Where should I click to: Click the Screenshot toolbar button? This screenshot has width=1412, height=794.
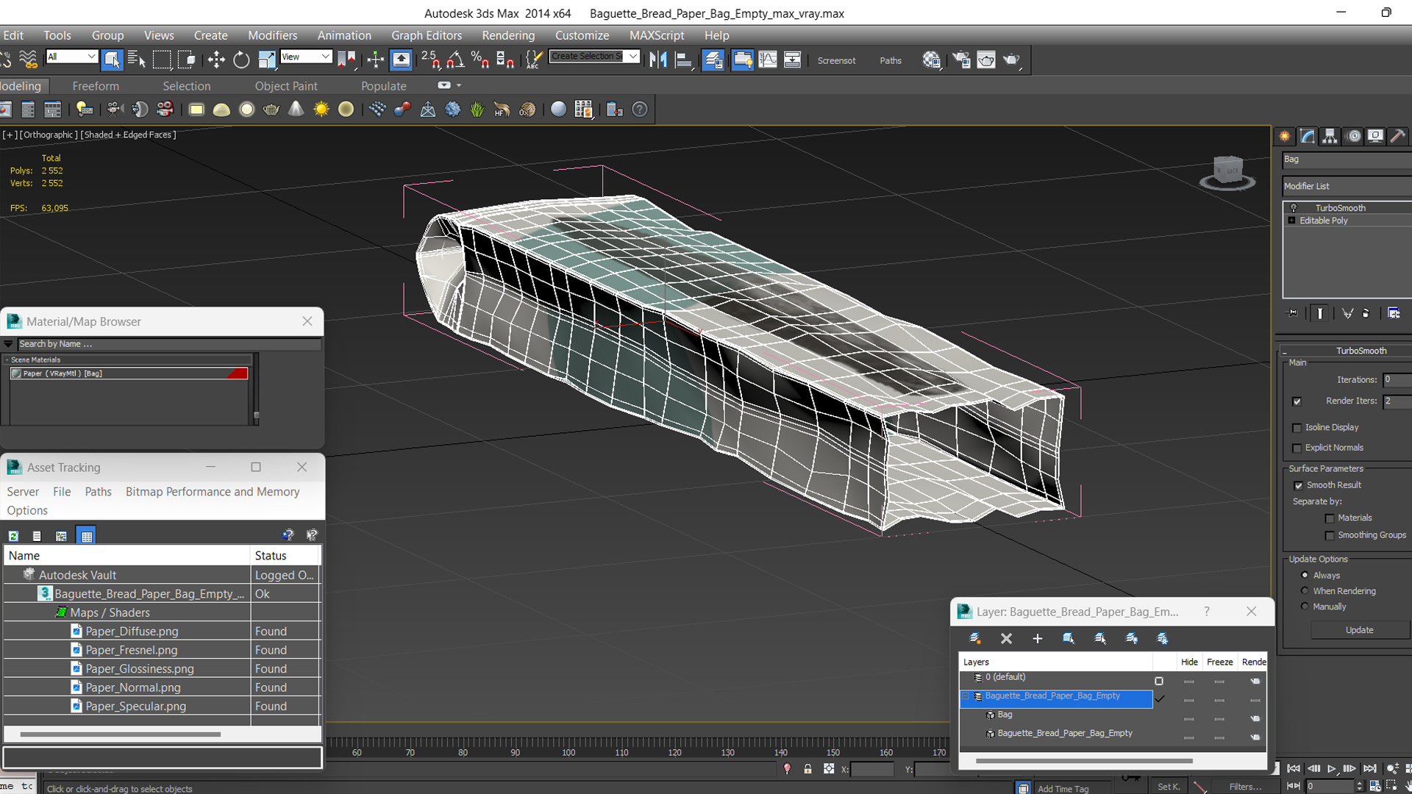[836, 60]
